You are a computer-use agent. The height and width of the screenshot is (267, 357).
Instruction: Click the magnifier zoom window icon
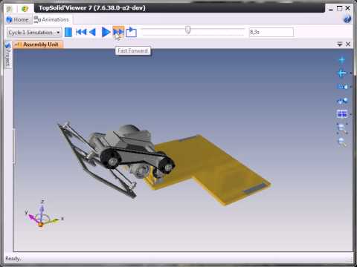click(x=342, y=142)
